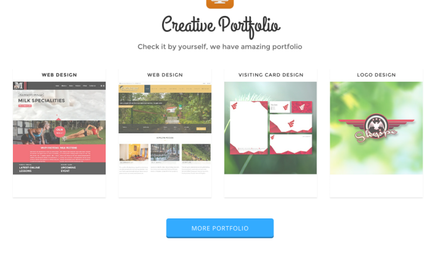The image size is (440, 273).
Task: Click the yellow search button in resort mockup
Action: point(201,129)
